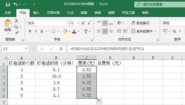This screenshot has width=185, height=105.
Task: Open the 帮助 ribbon tab
Action: tap(145, 13)
